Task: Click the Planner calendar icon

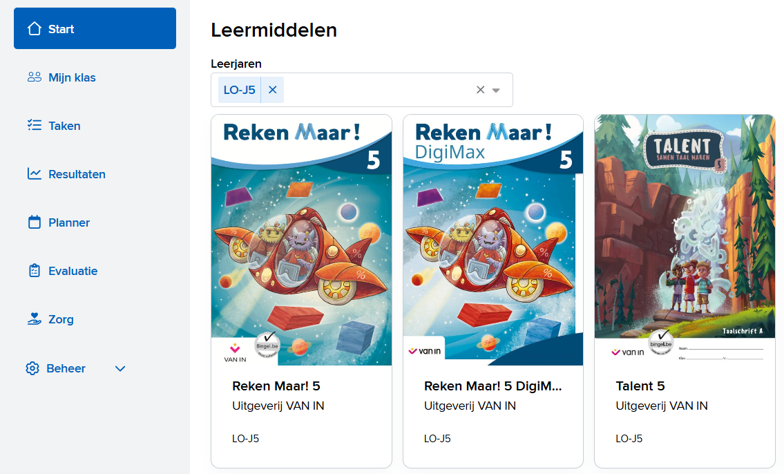Action: (x=35, y=222)
